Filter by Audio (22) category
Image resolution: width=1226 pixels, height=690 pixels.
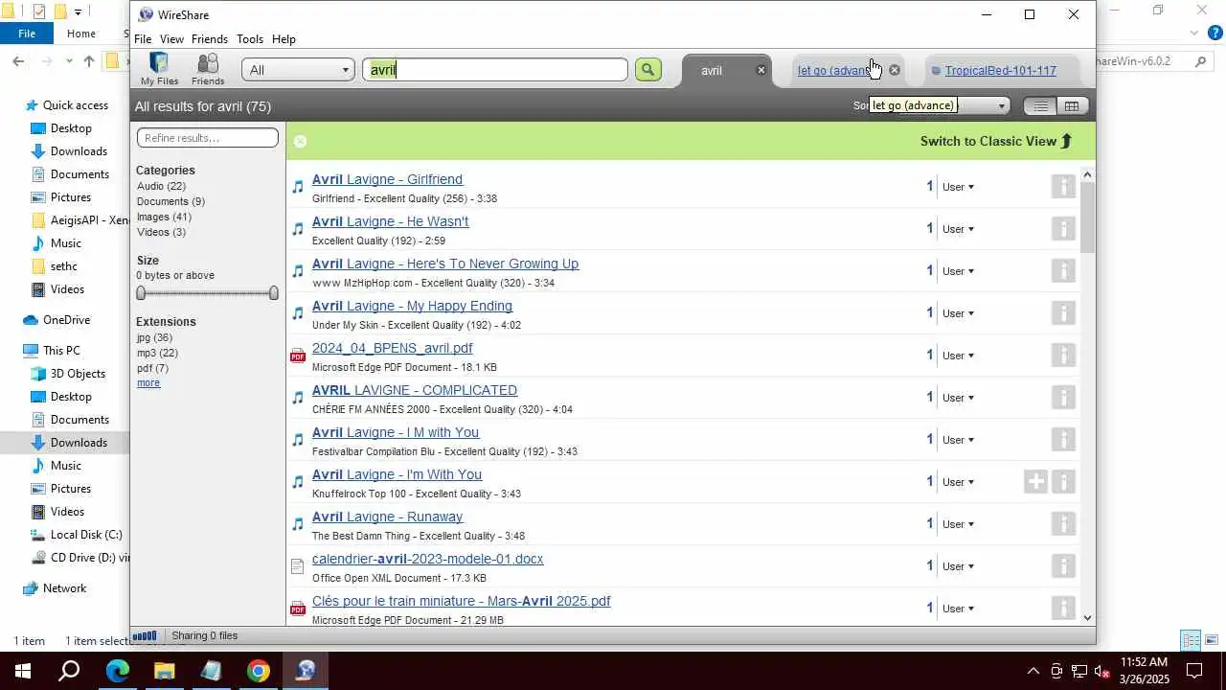pyautogui.click(x=161, y=186)
